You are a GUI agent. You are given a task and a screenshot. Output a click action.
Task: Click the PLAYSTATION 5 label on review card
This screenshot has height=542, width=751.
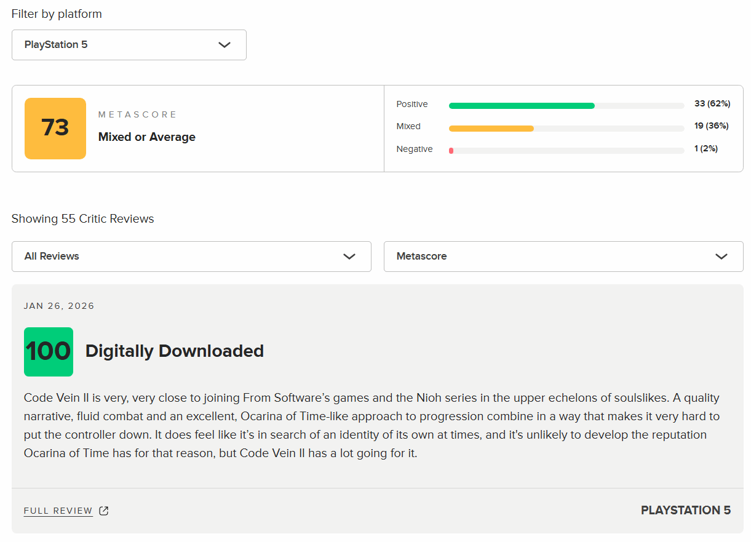click(685, 510)
